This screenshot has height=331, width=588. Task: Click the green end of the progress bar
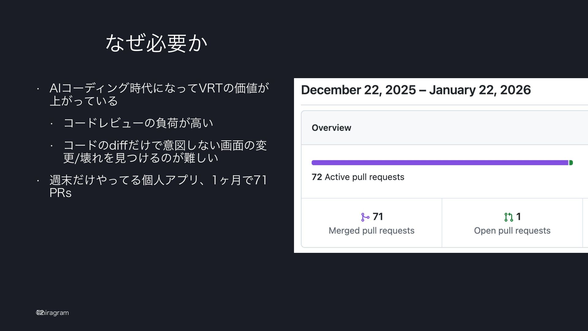pyautogui.click(x=571, y=163)
